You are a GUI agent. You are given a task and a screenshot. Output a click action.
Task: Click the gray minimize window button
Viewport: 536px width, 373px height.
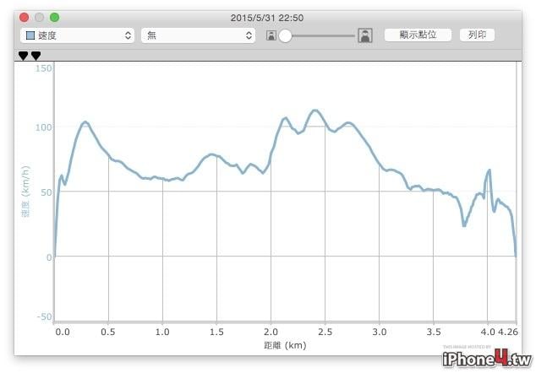click(x=39, y=17)
